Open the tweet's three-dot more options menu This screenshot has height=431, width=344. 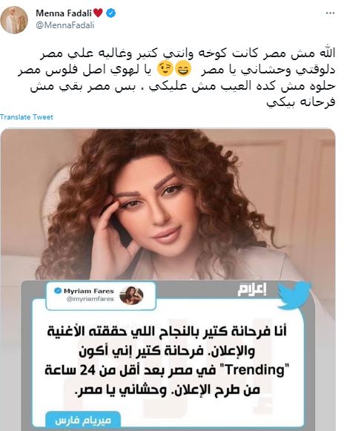click(x=330, y=13)
